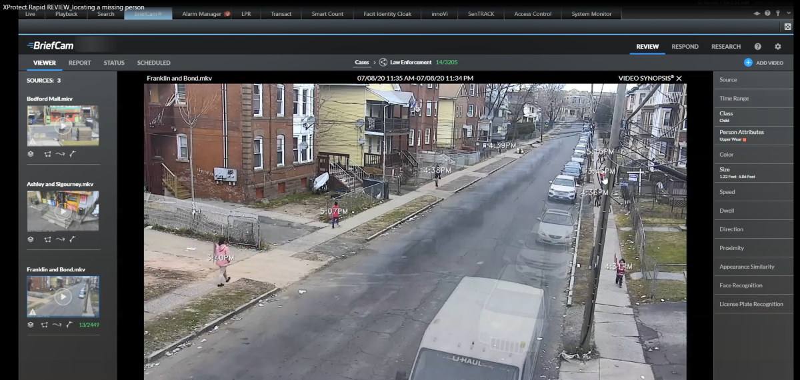This screenshot has height=380, width=800.
Task: Click the Cases breadcrumb link
Action: [362, 63]
